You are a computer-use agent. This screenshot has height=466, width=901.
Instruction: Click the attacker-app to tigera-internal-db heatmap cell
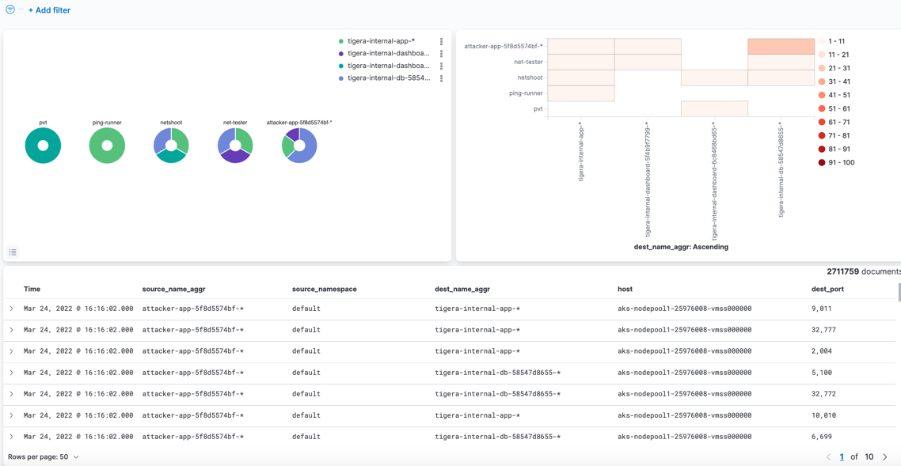781,47
